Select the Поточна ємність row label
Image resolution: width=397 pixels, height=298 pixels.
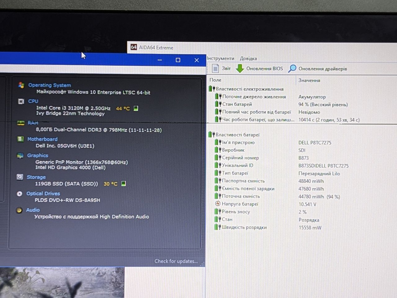[241, 196]
